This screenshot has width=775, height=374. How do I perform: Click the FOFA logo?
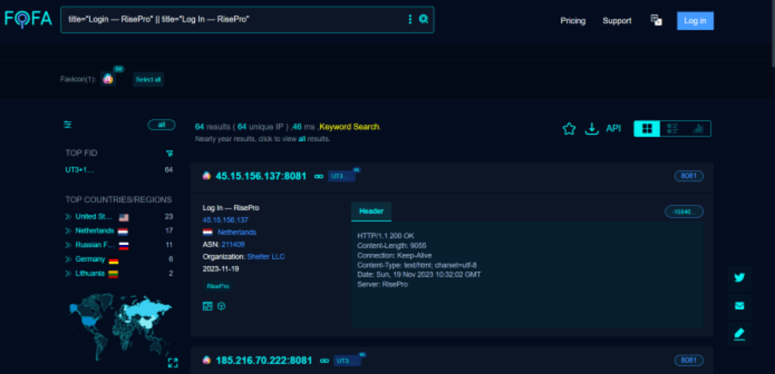click(x=29, y=19)
